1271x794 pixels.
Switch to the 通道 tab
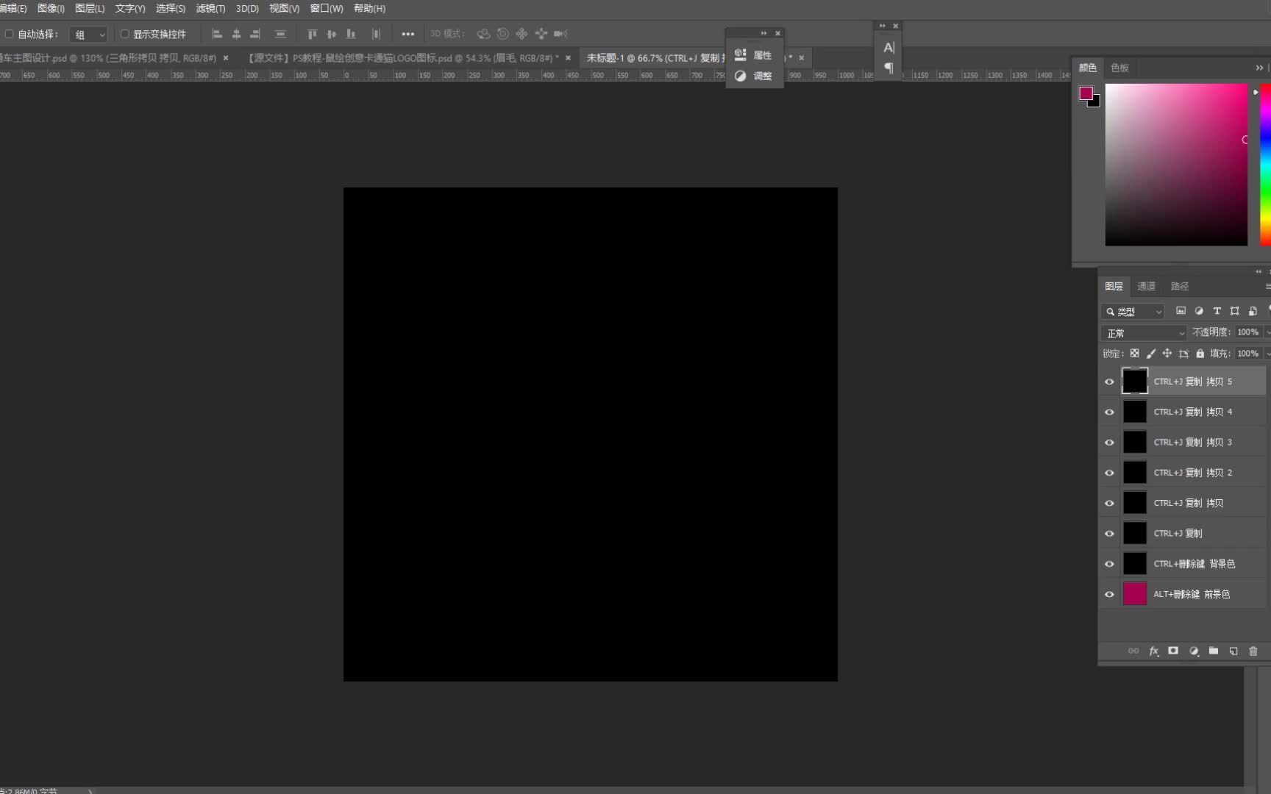(x=1146, y=286)
